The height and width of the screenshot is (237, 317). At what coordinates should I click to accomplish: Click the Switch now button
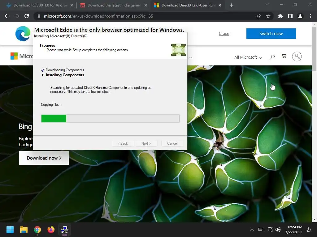pos(271,33)
